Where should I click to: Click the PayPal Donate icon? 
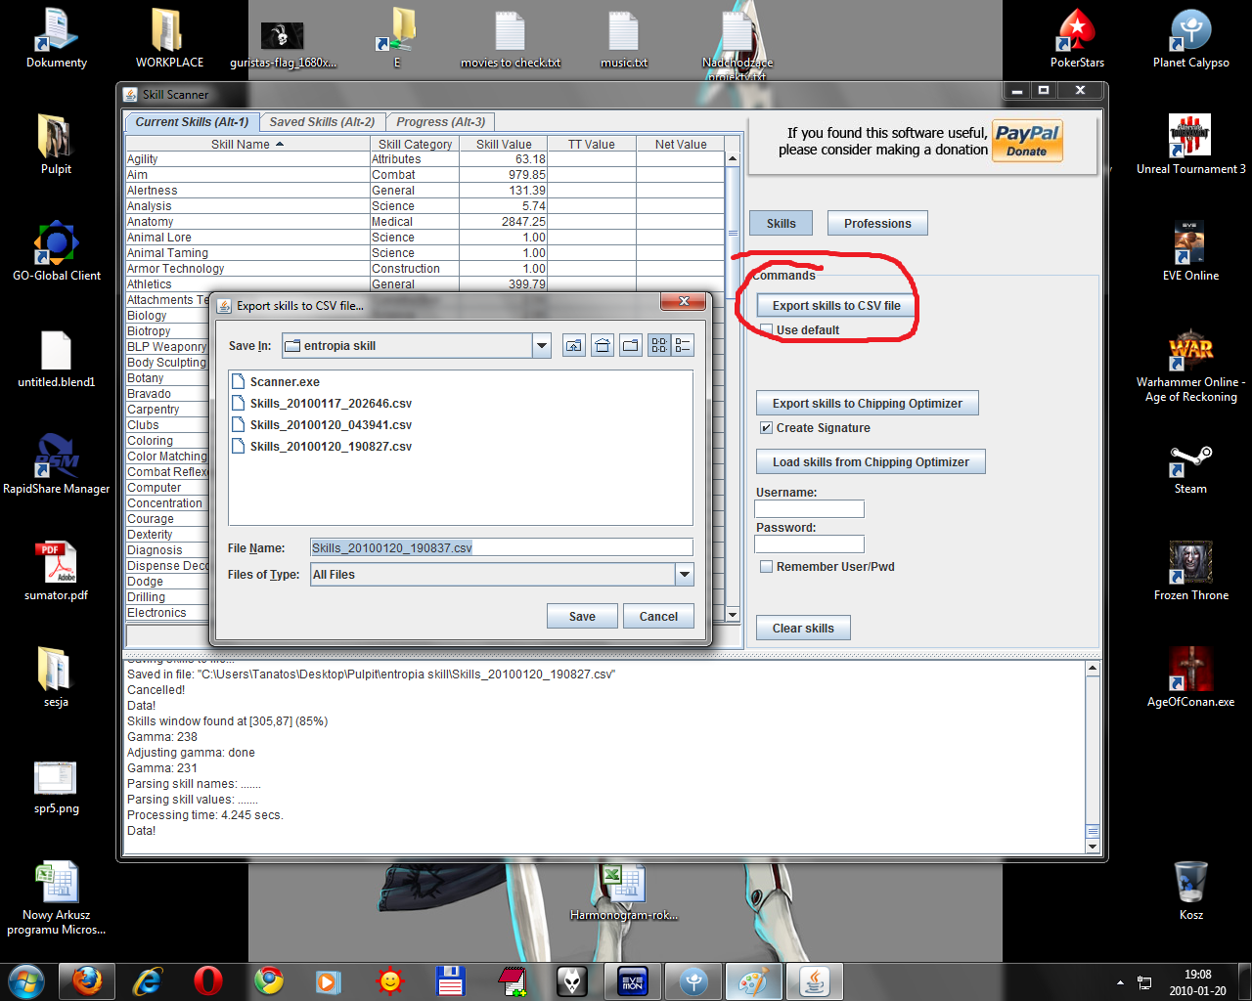point(1027,141)
